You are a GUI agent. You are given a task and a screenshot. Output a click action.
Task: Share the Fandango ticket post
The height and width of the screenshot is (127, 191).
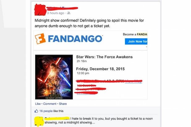pos(63,104)
